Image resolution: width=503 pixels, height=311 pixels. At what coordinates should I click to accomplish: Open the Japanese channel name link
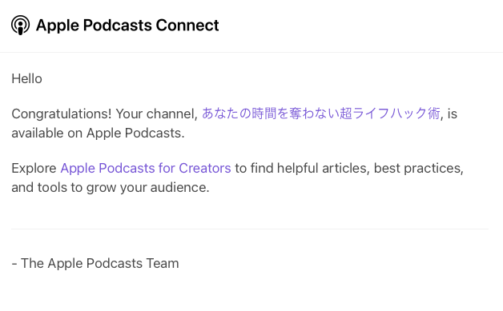[321, 114]
